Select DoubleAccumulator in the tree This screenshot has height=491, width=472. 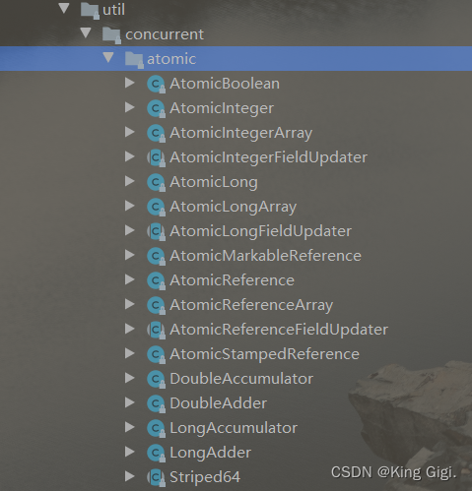pyautogui.click(x=241, y=379)
